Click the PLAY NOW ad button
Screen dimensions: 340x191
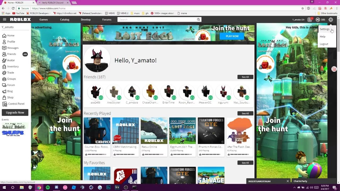click(232, 36)
